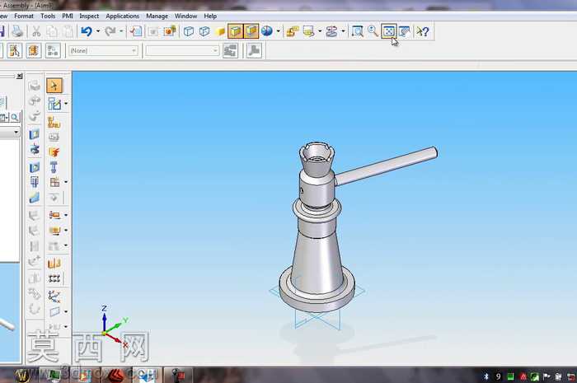The image size is (577, 383).
Task: Open the Inspect menu
Action: tap(89, 16)
